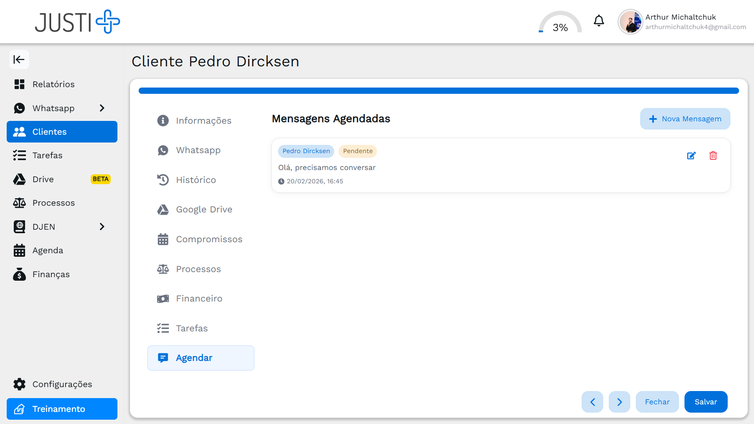
Task: Expand the Whatsapp sidebar submenu chevron
Action: point(102,108)
